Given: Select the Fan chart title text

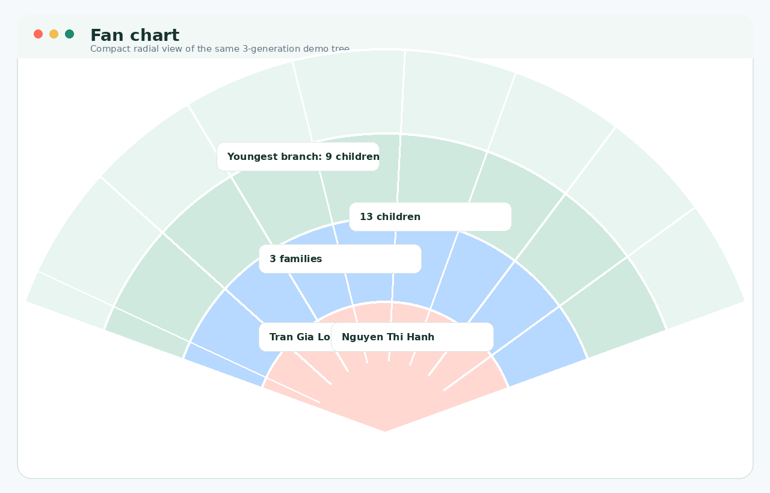Looking at the screenshot, I should [x=135, y=35].
